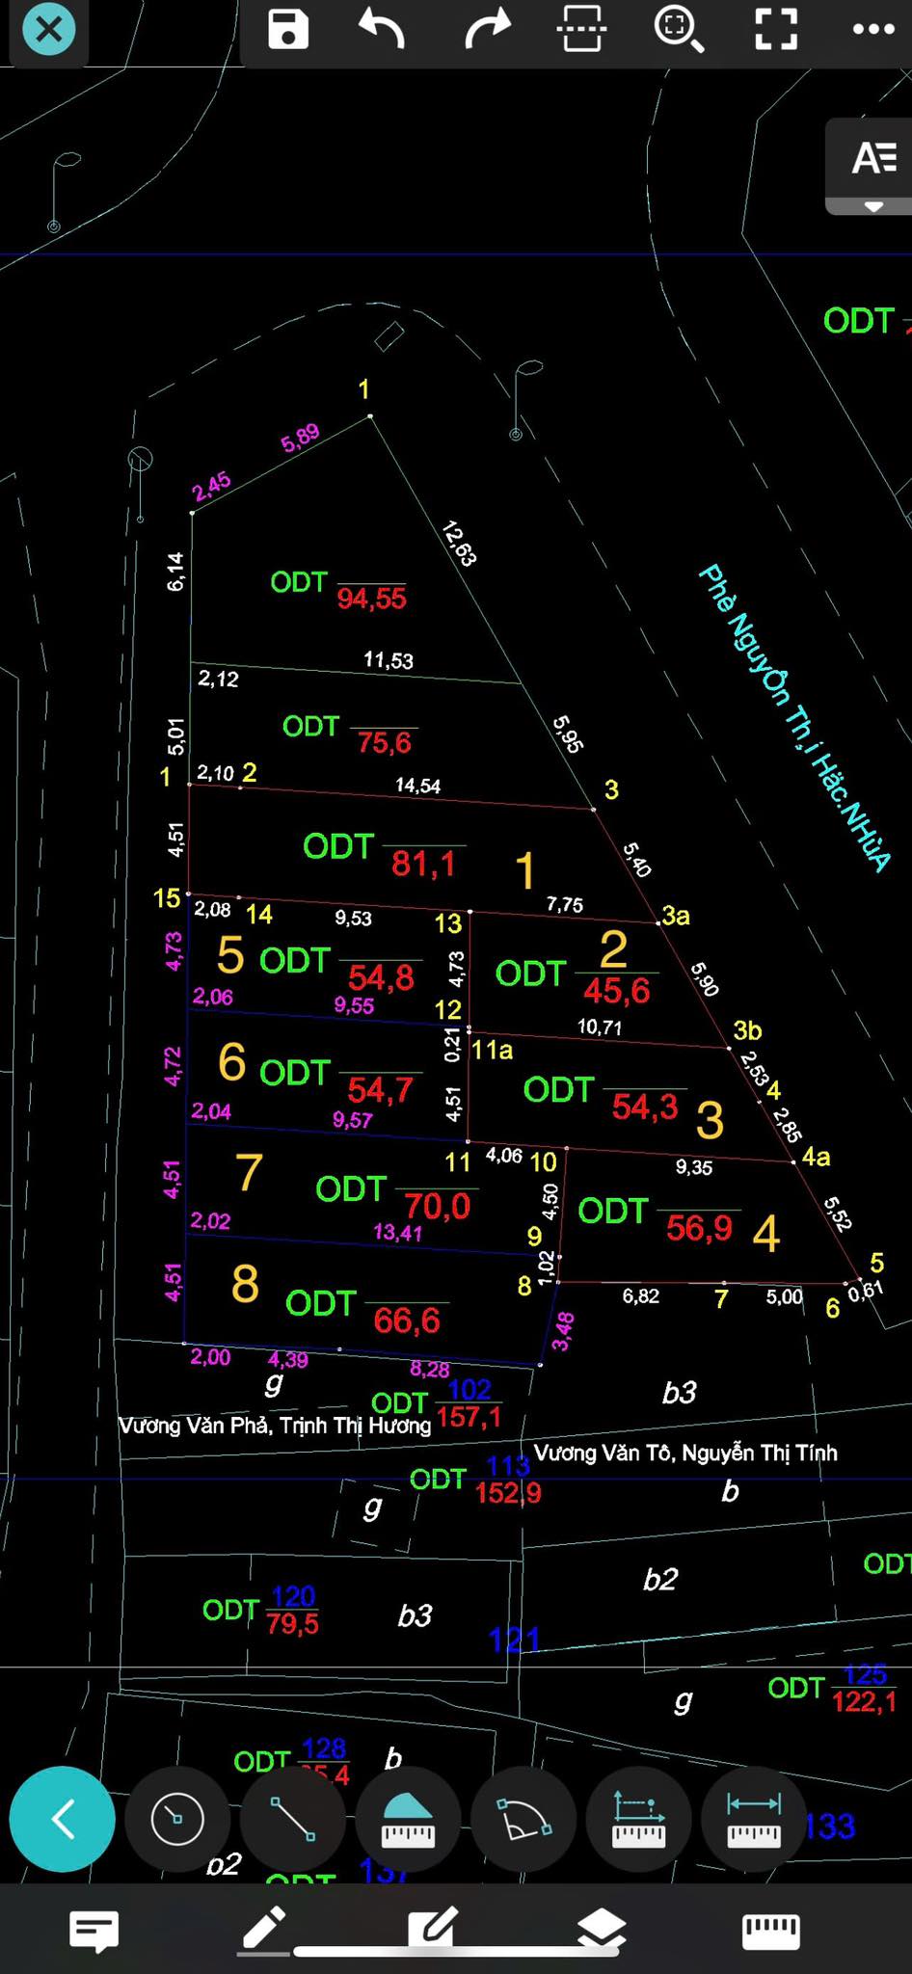
Task: Pick the horizontal dimension ruler tool
Action: [754, 1819]
